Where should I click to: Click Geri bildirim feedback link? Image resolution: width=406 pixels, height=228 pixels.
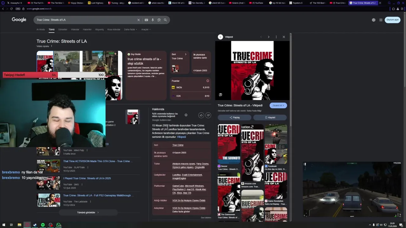click(206, 218)
